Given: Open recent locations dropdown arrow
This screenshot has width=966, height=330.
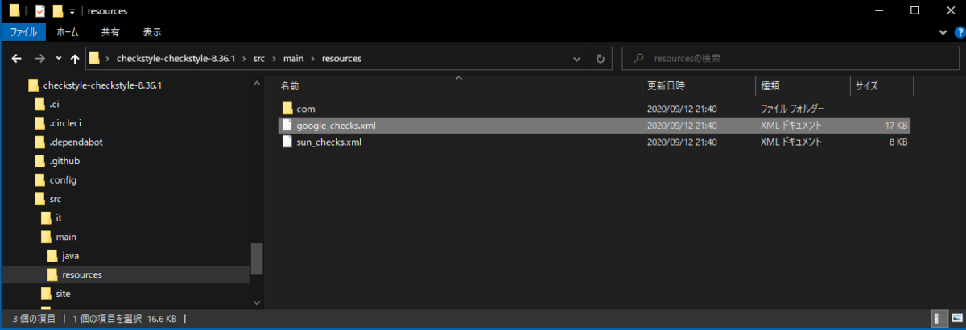Looking at the screenshot, I should pos(59,59).
